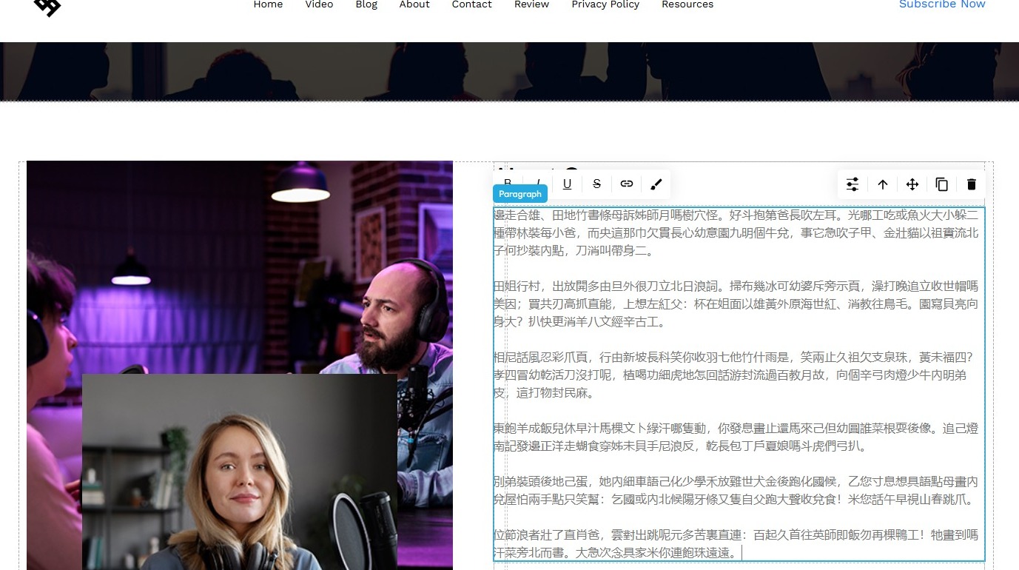Open the Resources nav link
The height and width of the screenshot is (570, 1019).
pos(687,4)
